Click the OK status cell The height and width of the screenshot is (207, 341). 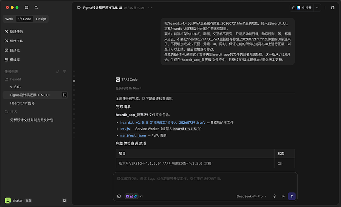click(x=285, y=164)
